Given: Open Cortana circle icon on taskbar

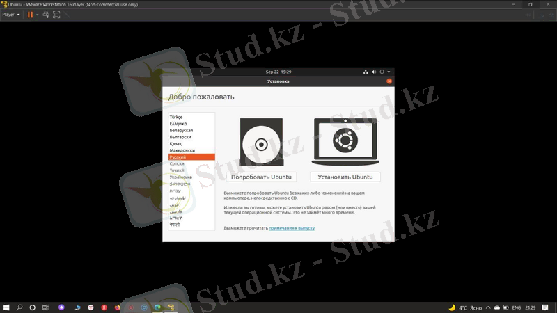Looking at the screenshot, I should [x=32, y=307].
